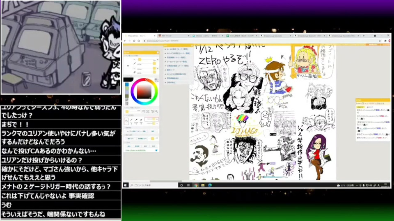Image resolution: width=394 pixels, height=221 pixels.
Task: Click the chat message input field
Action: (x=373, y=104)
